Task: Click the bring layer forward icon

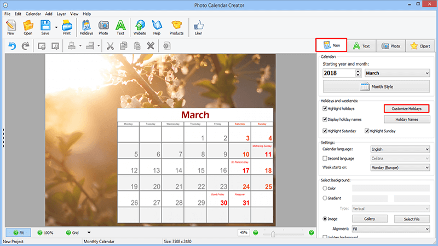Action: 42,46
